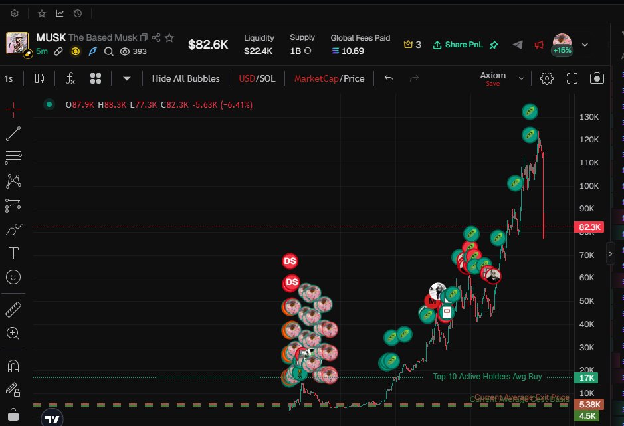Image resolution: width=624 pixels, height=426 pixels.
Task: Click the TradingView logo
Action: click(52, 418)
